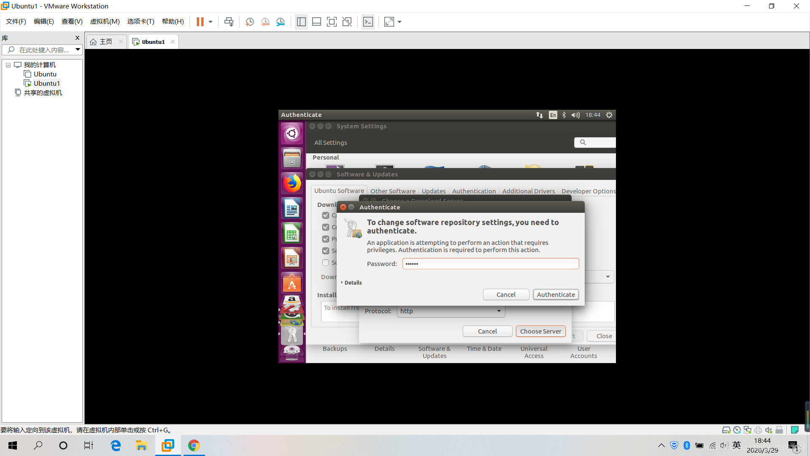
Task: Click the Send Ctrl+Alt+Del toolbar icon
Action: click(229, 22)
